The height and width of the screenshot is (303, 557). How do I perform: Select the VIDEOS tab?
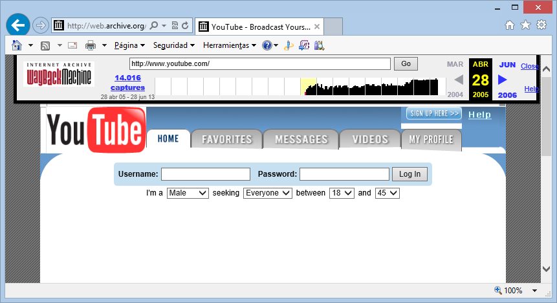tap(370, 139)
